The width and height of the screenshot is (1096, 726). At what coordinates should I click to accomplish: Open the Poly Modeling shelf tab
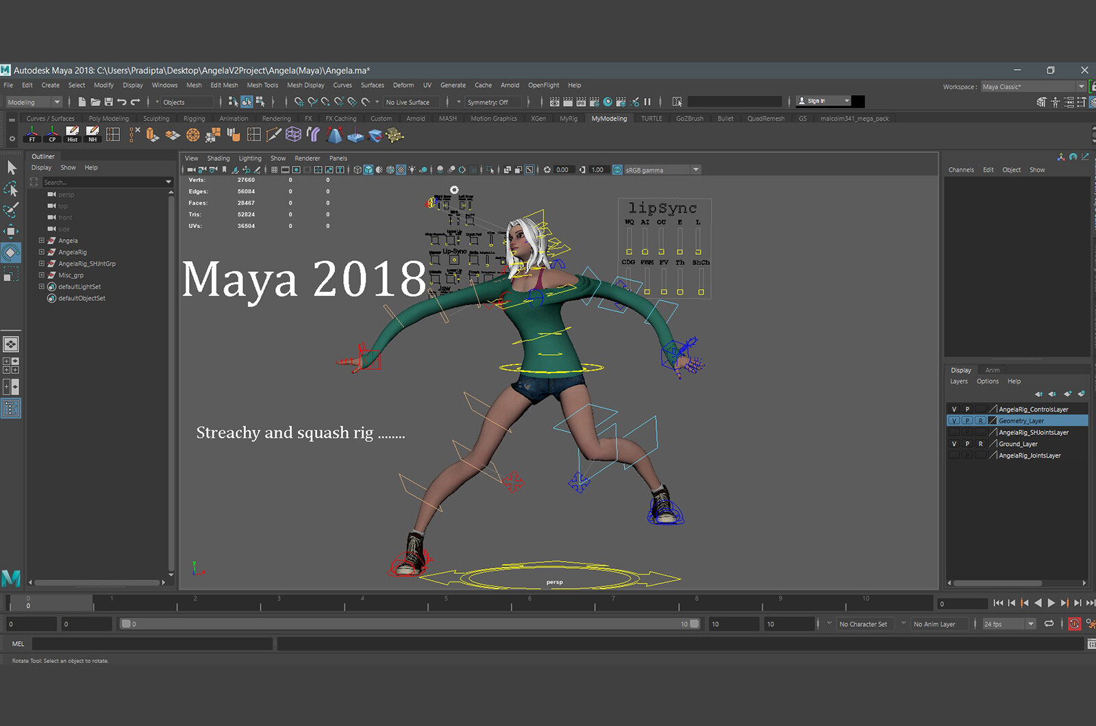tap(108, 118)
